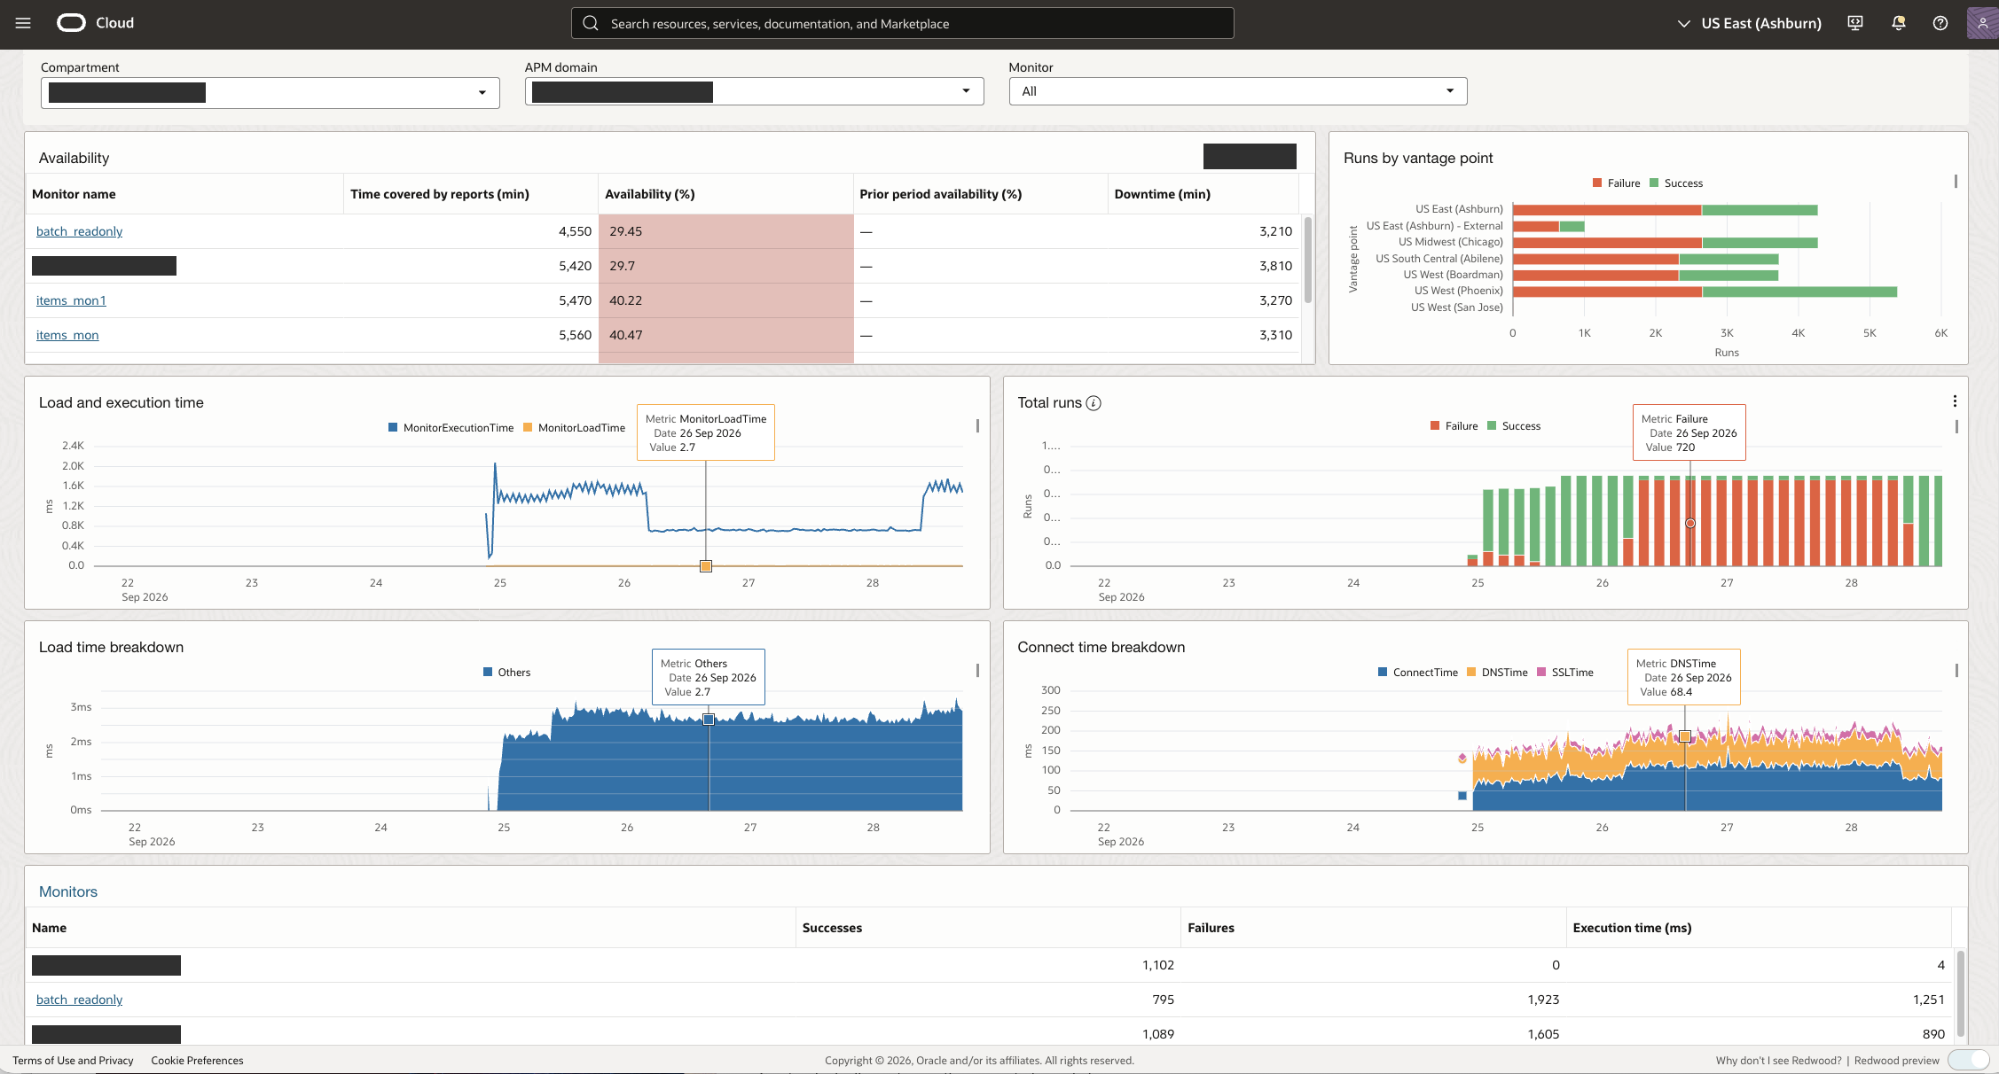Viewport: 1999px width, 1074px height.
Task: Open the APM domain dropdown
Action: [x=754, y=91]
